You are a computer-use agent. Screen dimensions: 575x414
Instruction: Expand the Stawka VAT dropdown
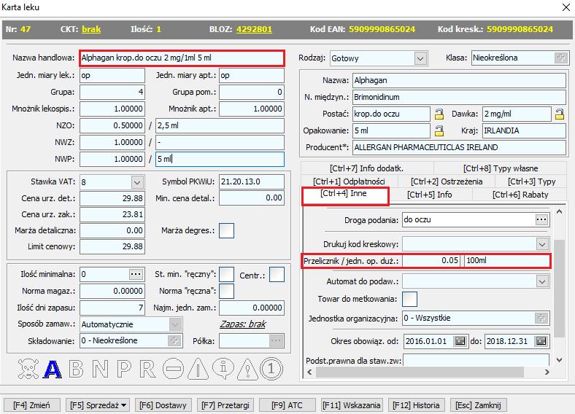137,182
